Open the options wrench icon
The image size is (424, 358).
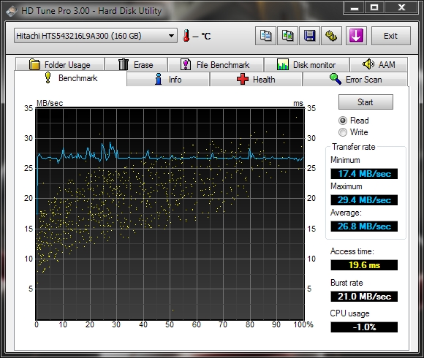tap(331, 36)
